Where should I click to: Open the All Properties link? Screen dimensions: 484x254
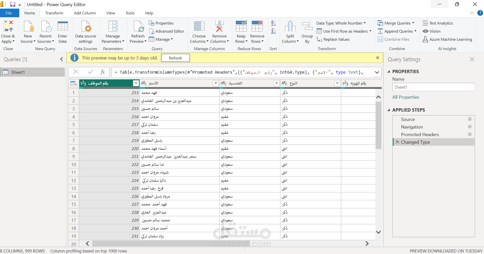(406, 97)
